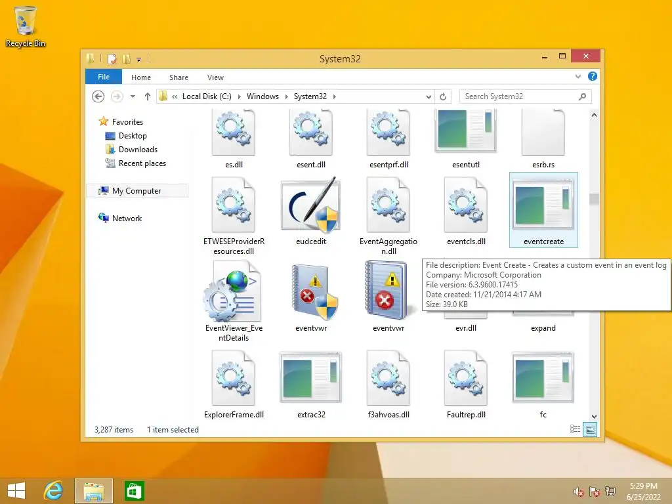Viewport: 672px width, 504px height.
Task: Expand the System32 breadcrumb arrow
Action: [334, 97]
